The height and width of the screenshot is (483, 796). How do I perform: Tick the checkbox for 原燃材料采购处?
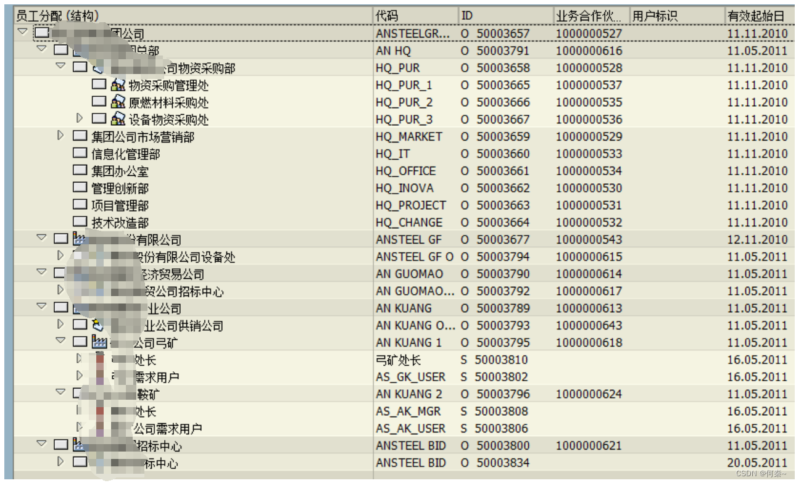click(99, 101)
